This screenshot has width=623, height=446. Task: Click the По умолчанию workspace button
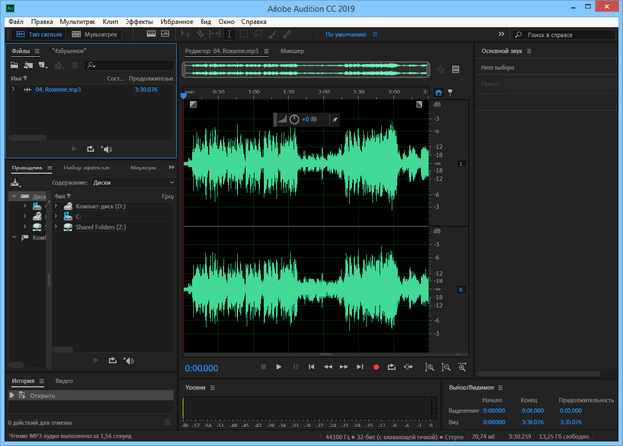345,34
